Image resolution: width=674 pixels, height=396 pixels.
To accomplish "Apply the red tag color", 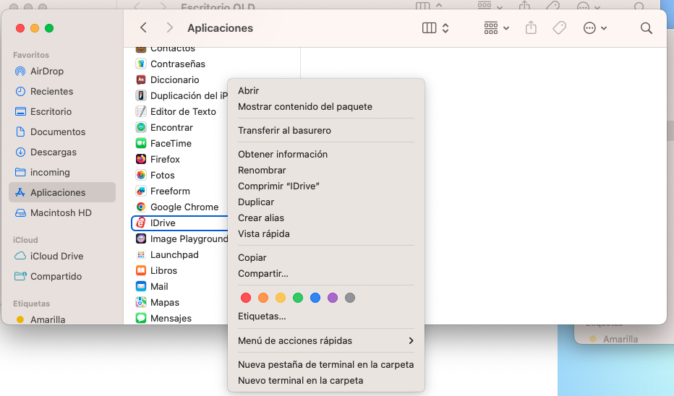I will point(246,298).
